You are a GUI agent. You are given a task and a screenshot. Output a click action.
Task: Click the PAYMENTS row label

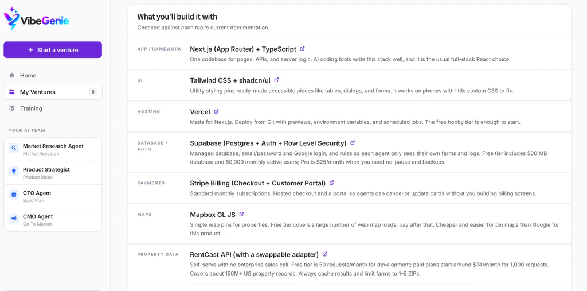[x=151, y=183]
